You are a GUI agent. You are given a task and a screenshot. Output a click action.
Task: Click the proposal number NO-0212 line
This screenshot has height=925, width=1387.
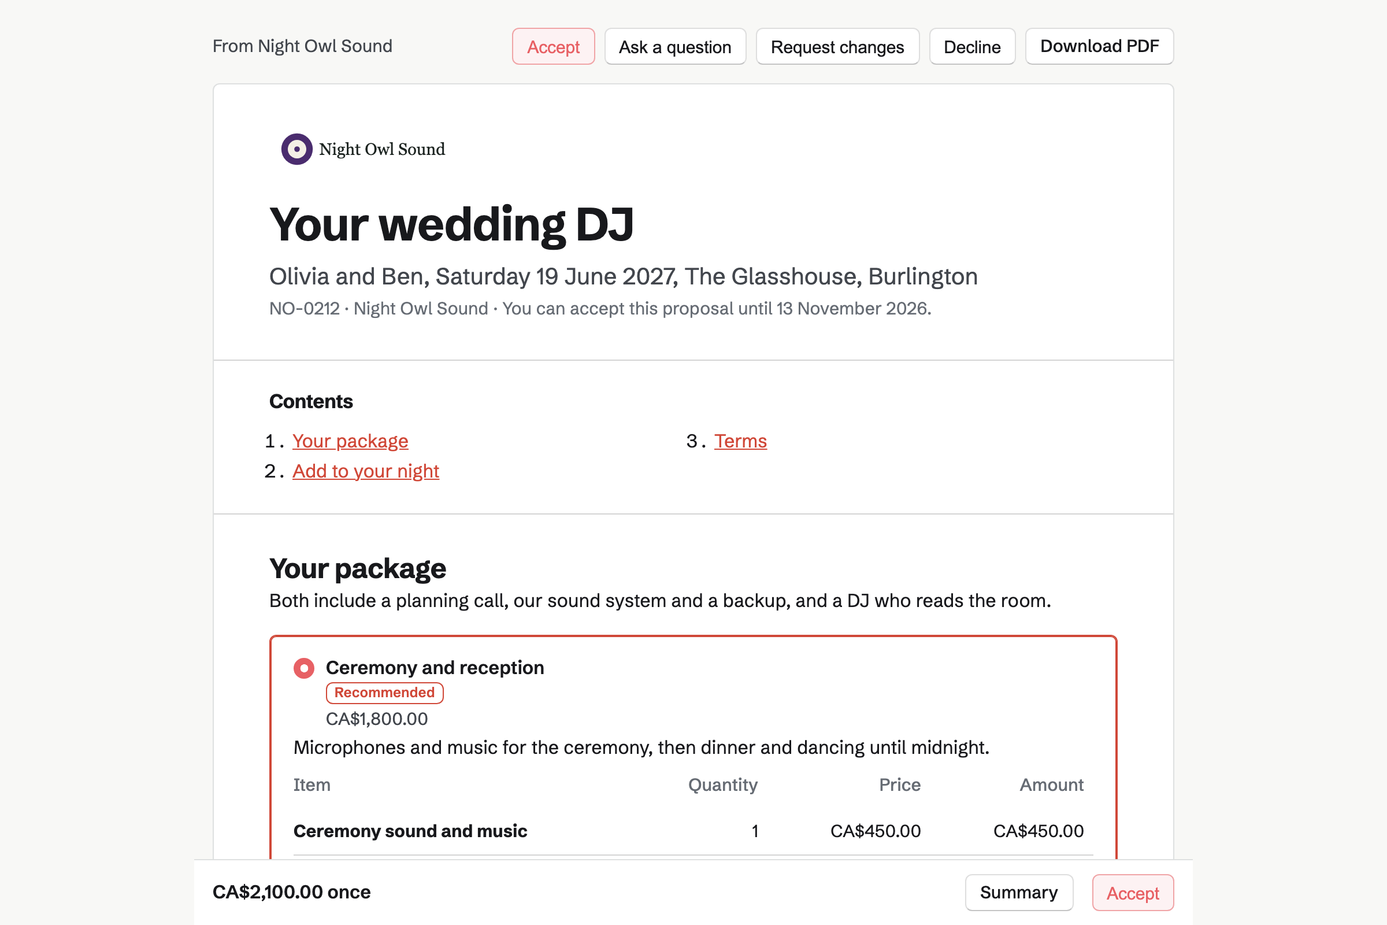[x=600, y=309]
